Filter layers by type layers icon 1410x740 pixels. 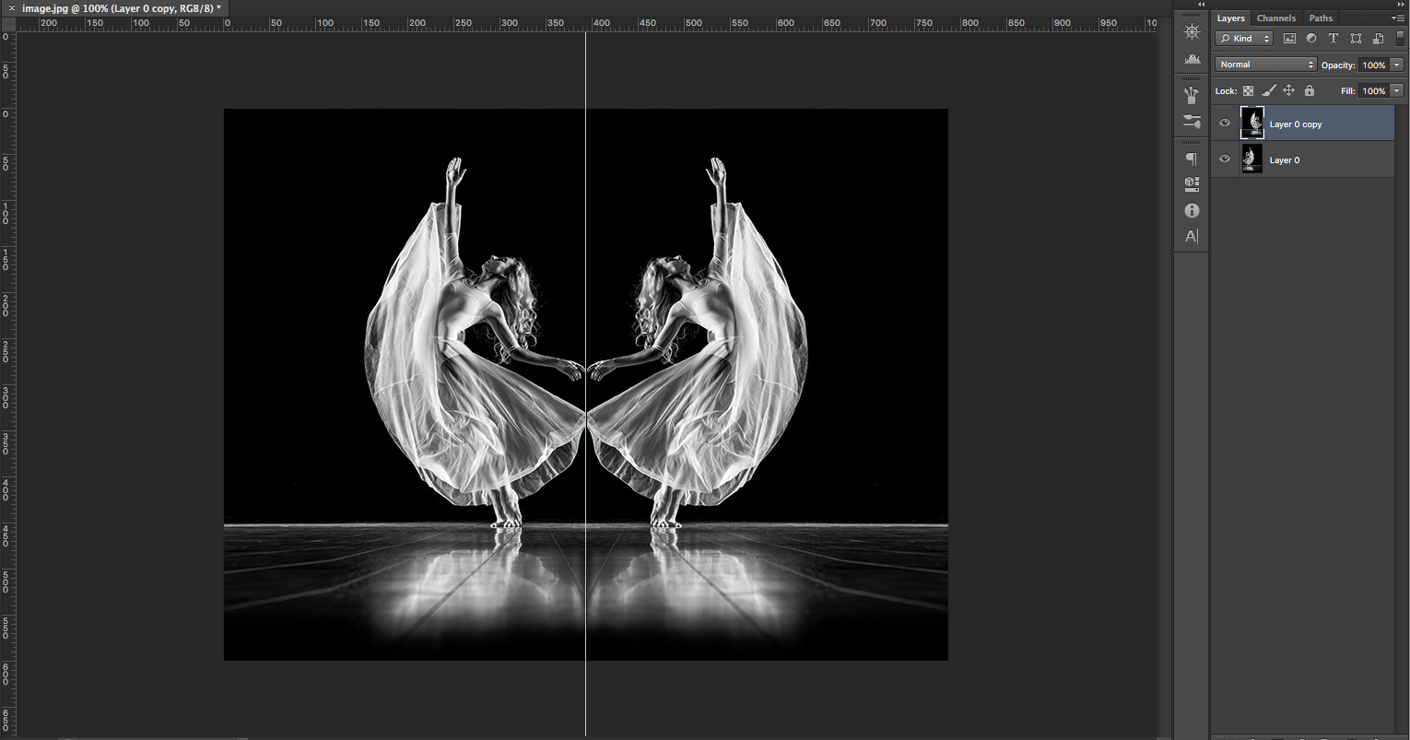pos(1333,39)
